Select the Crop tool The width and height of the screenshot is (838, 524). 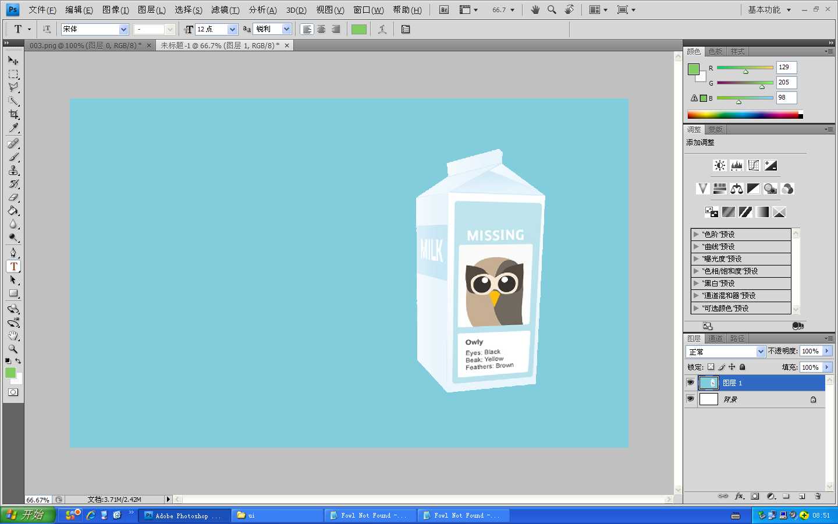(13, 114)
